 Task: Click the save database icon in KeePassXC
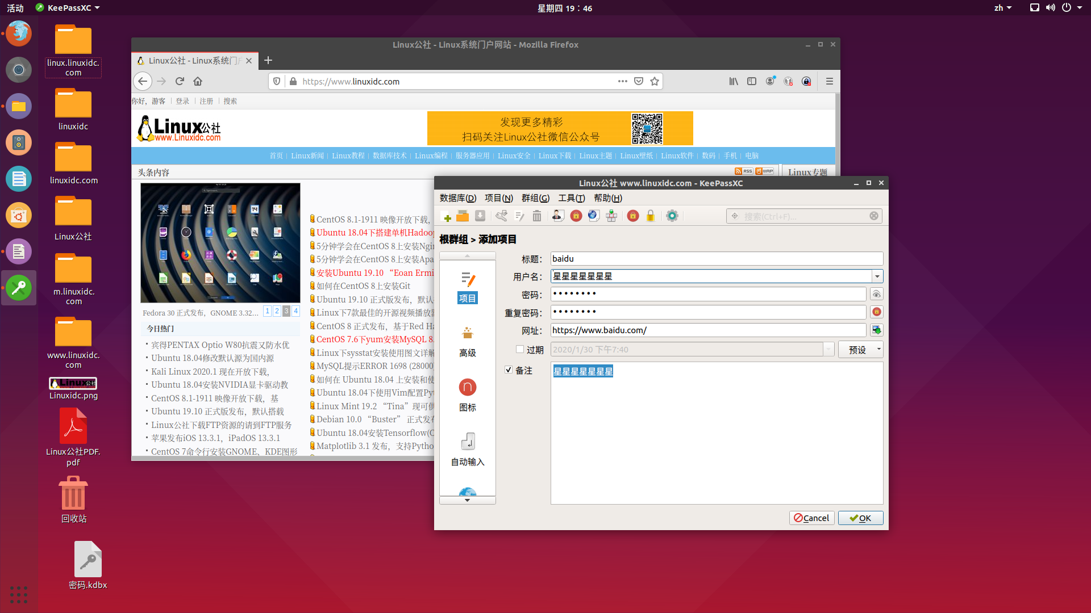tap(480, 216)
